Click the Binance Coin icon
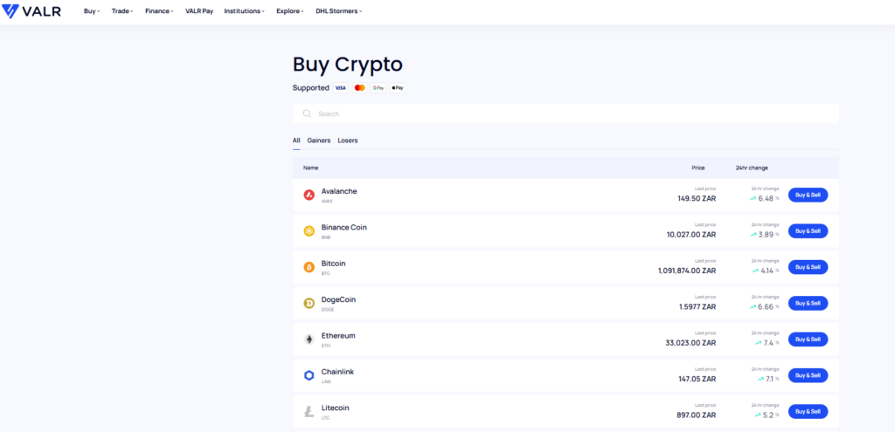The width and height of the screenshot is (895, 432). pyautogui.click(x=309, y=230)
